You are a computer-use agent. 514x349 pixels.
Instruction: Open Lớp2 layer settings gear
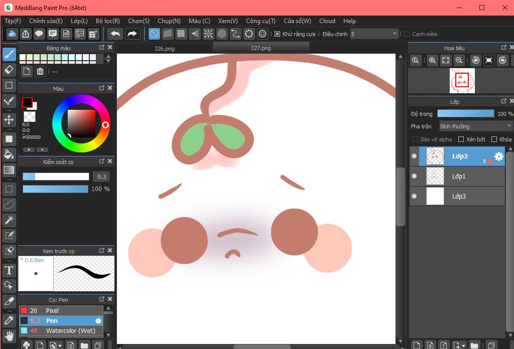[498, 156]
